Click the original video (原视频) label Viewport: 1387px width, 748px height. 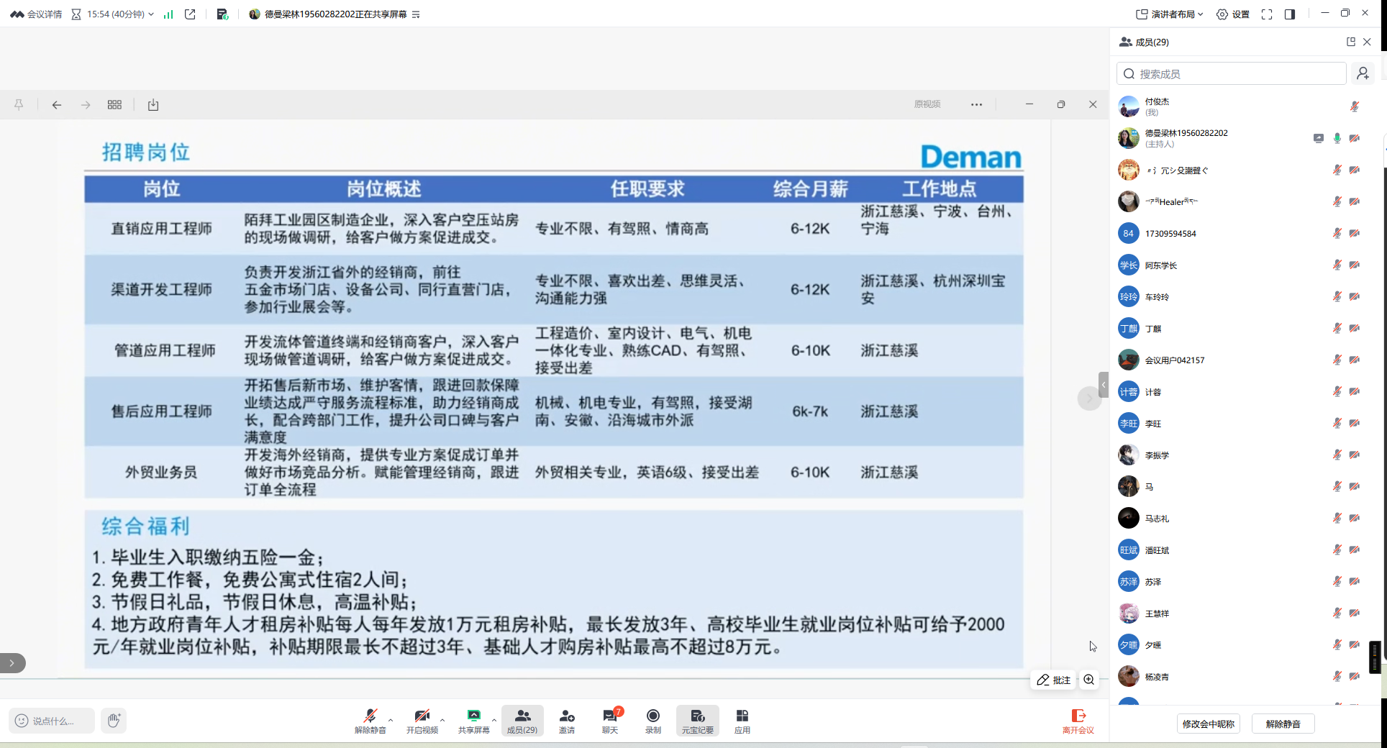[x=927, y=104]
